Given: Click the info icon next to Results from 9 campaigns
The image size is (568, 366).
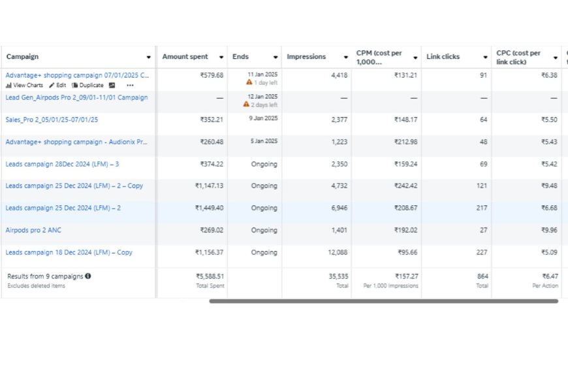Looking at the screenshot, I should click(x=88, y=276).
